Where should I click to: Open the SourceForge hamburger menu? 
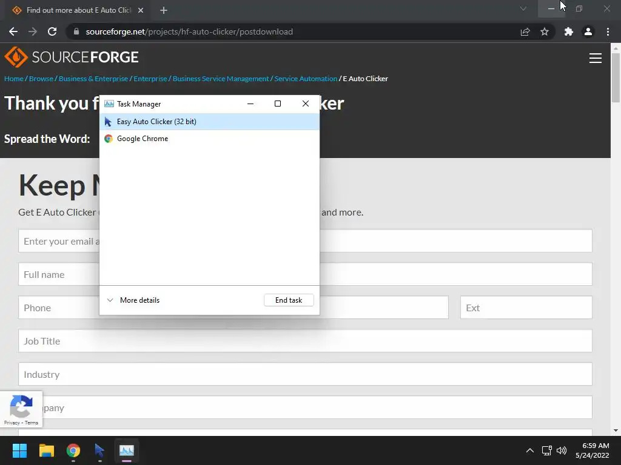point(596,58)
